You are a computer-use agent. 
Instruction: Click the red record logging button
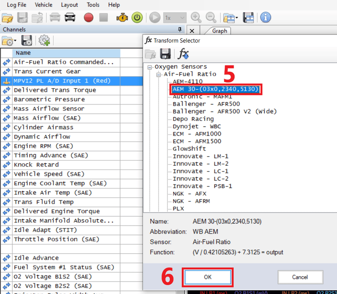89,18
